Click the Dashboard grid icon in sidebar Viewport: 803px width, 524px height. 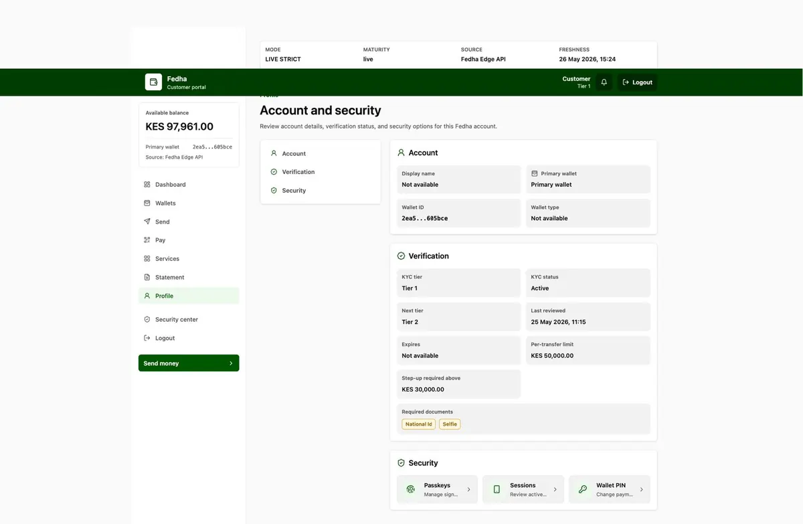tap(147, 185)
